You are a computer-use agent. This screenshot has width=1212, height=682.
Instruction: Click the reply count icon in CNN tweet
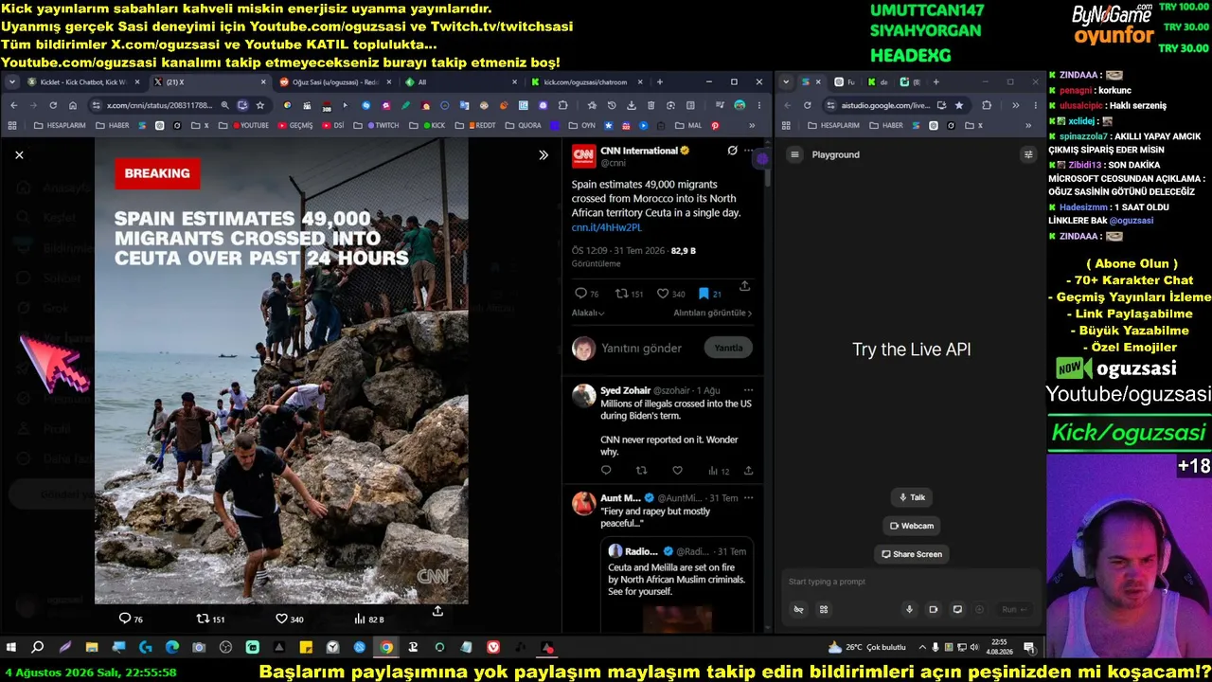point(581,294)
